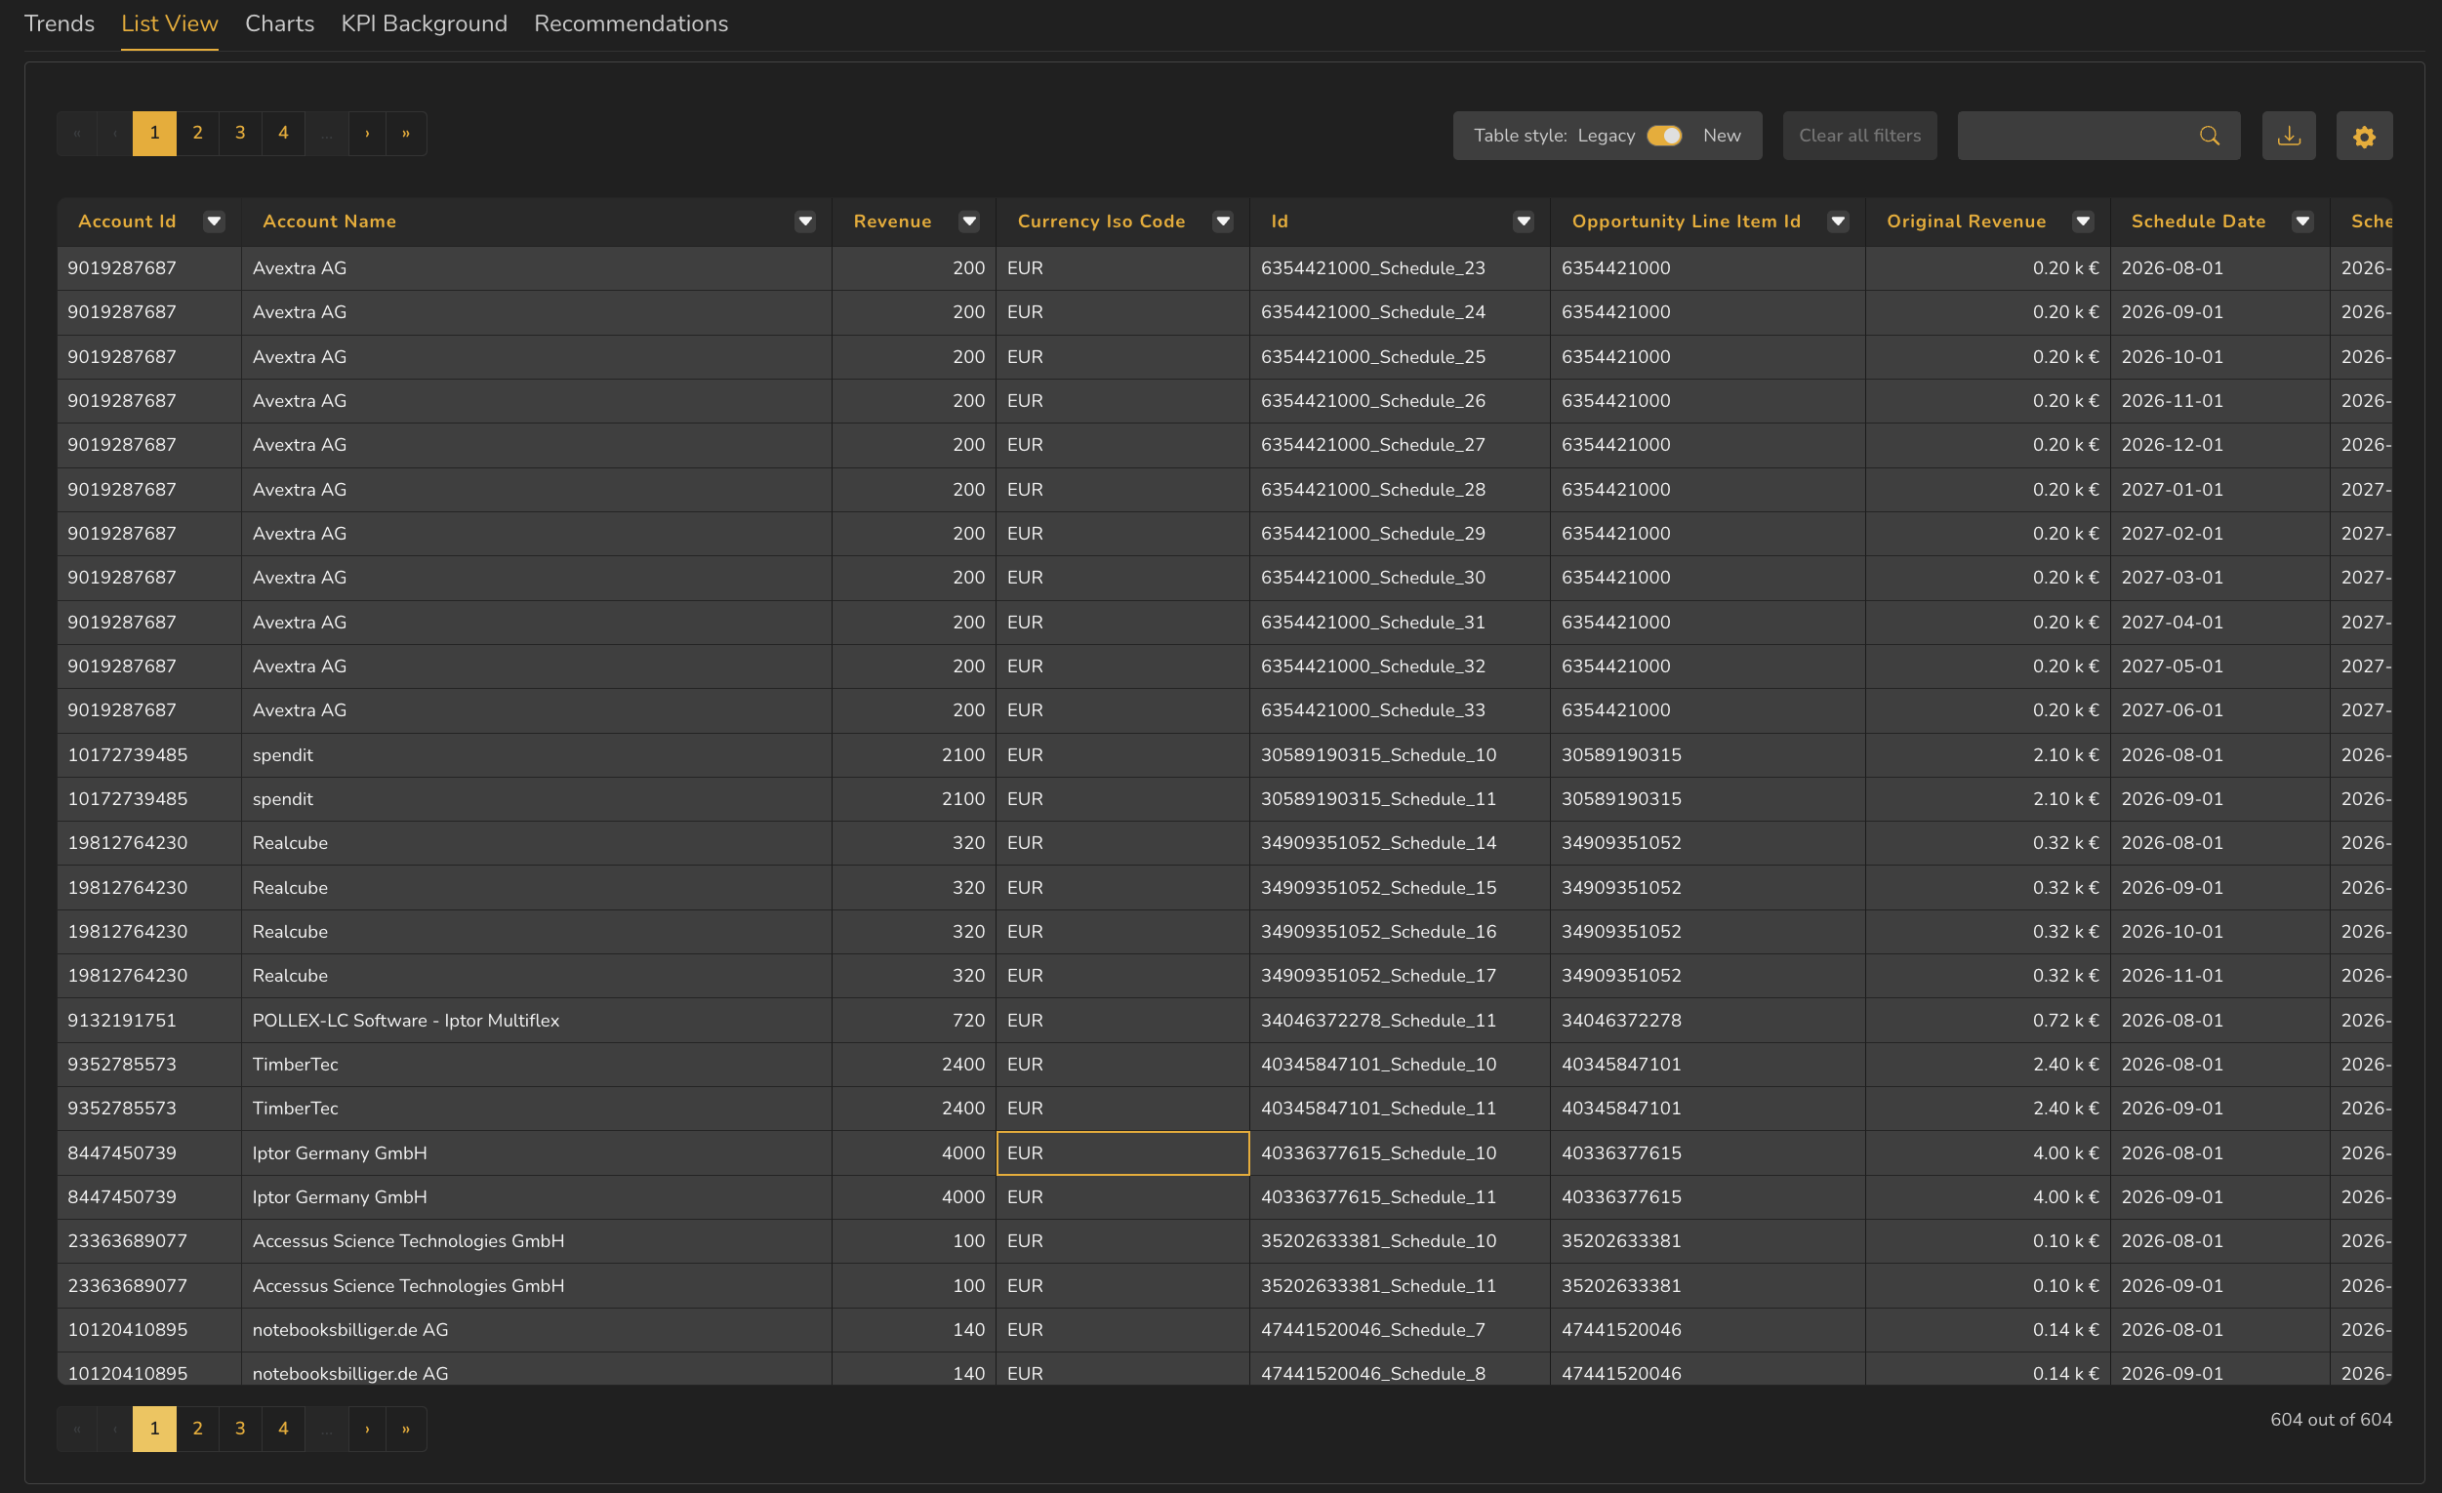This screenshot has width=2442, height=1493.
Task: Open Opportunity Line Item Id filter dropdown
Action: click(x=1838, y=222)
